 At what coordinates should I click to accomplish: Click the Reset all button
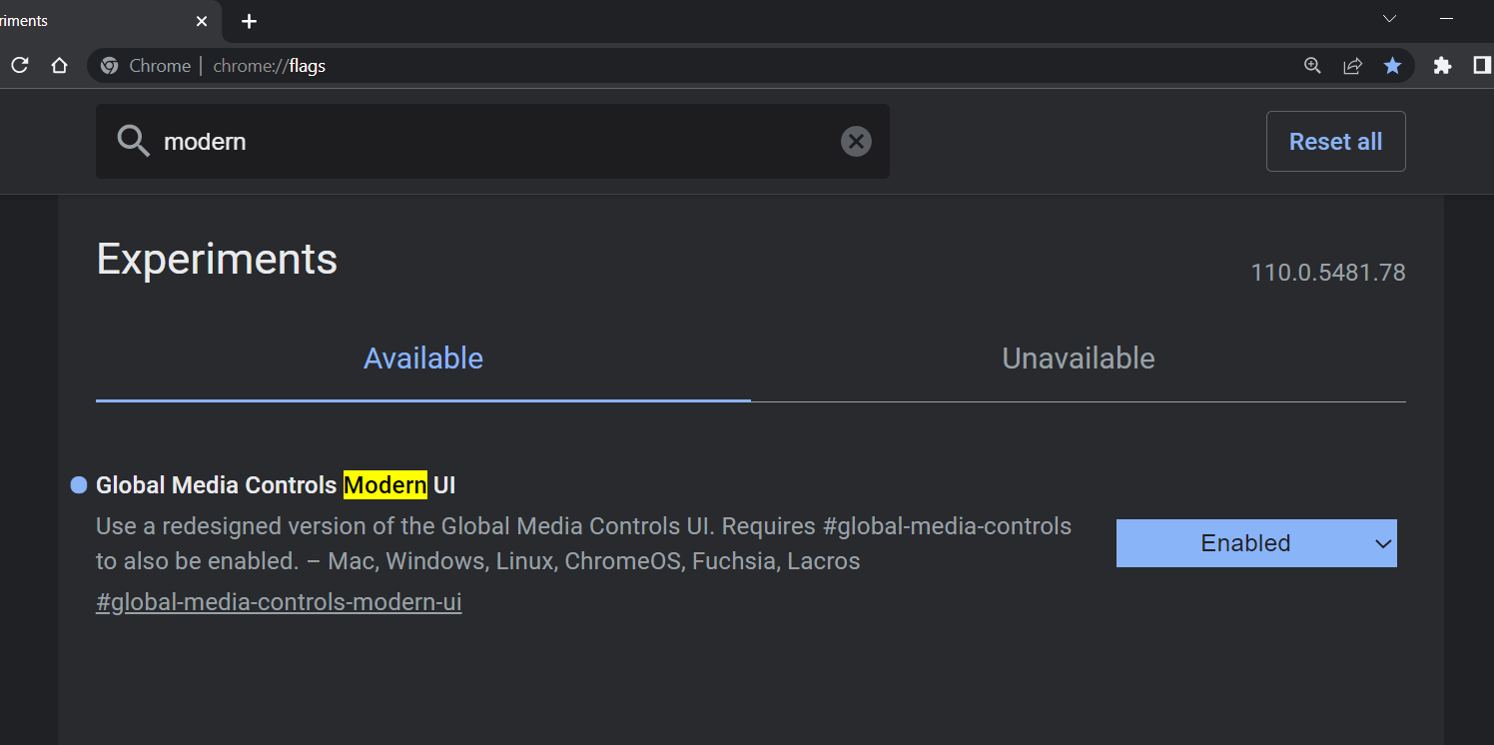pos(1335,141)
